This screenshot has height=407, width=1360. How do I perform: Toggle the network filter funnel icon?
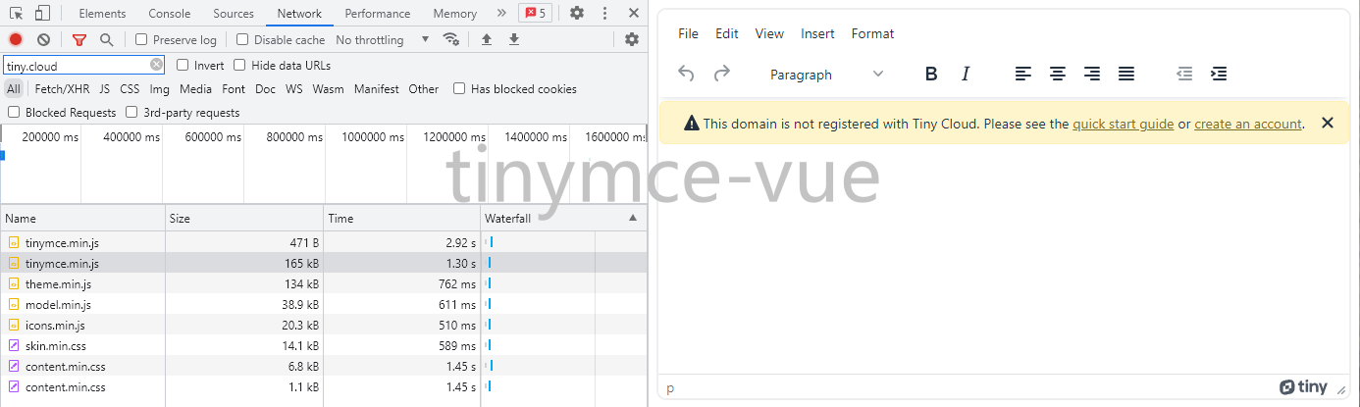pos(79,39)
